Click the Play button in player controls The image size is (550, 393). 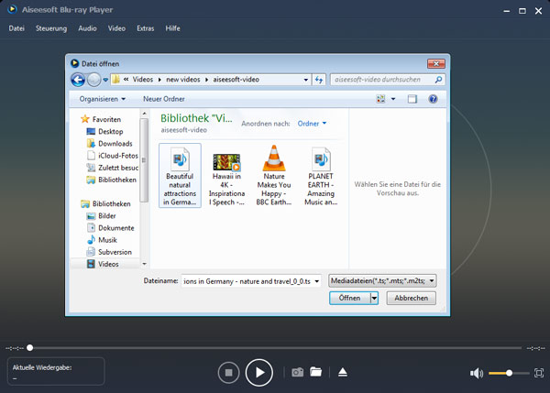pyautogui.click(x=259, y=372)
